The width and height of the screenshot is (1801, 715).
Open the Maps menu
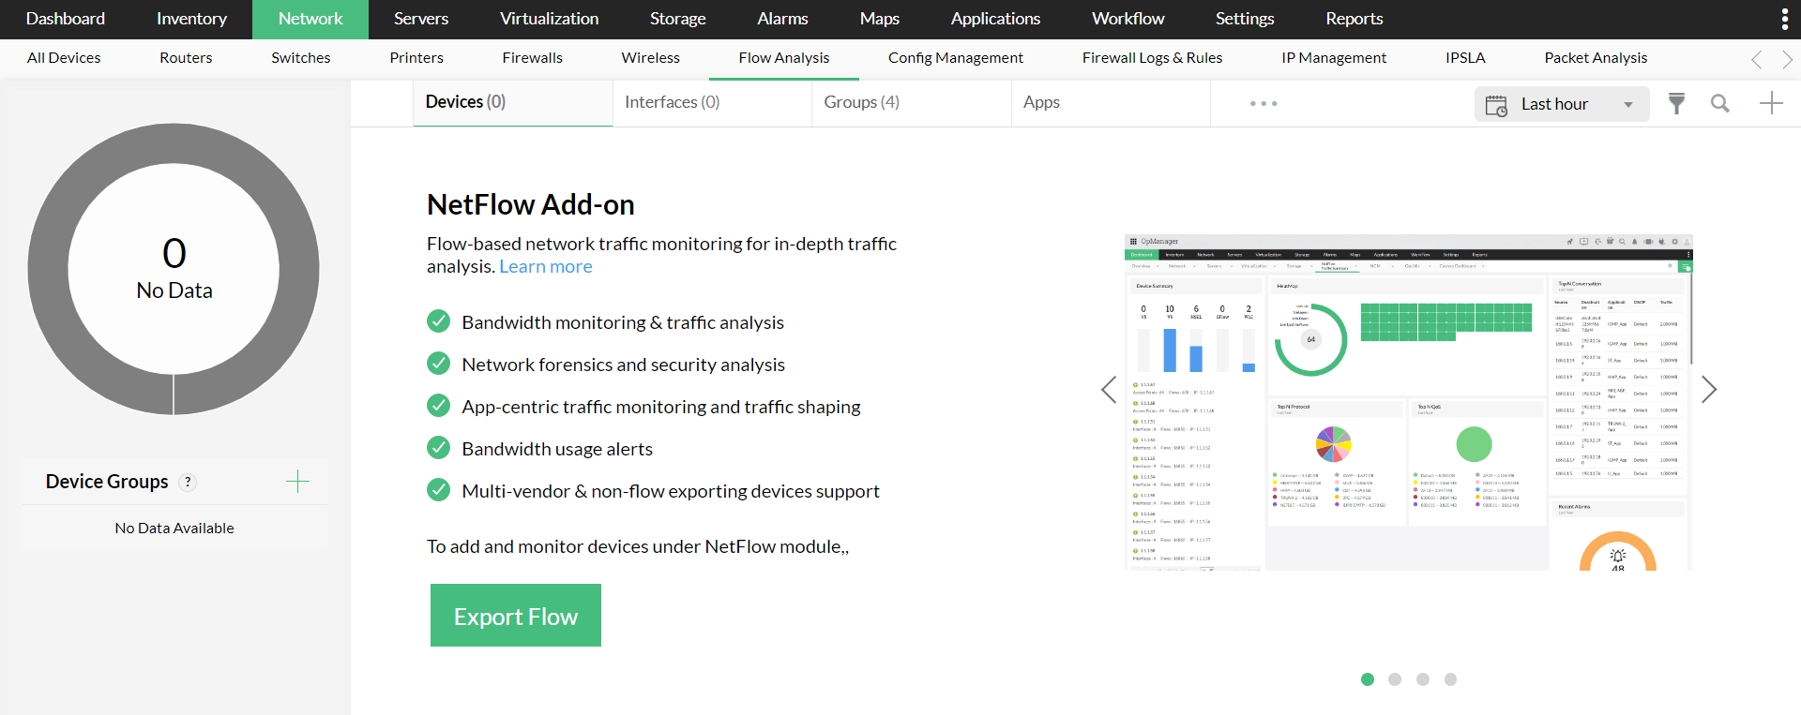(880, 19)
